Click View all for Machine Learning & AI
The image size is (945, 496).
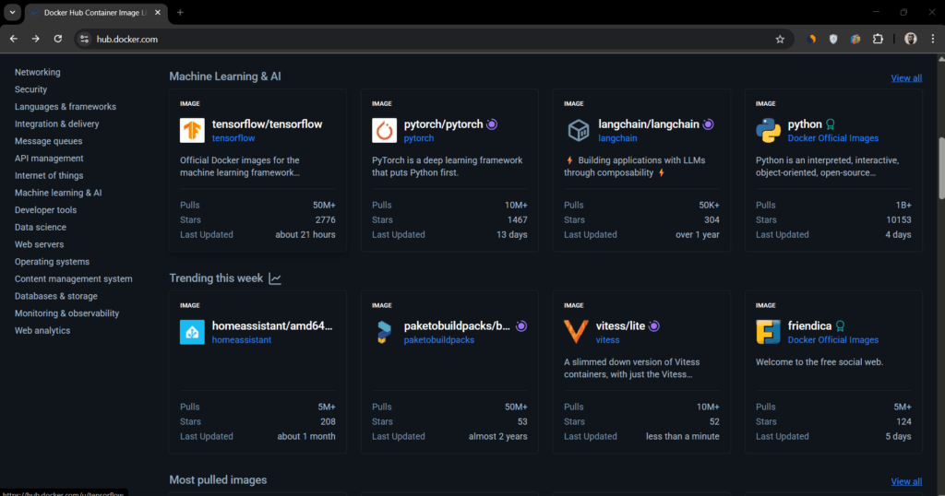pyautogui.click(x=906, y=78)
